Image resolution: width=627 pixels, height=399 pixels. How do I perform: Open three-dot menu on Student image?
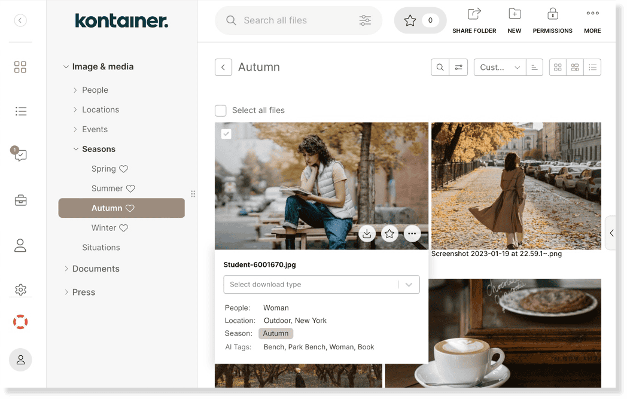point(412,234)
